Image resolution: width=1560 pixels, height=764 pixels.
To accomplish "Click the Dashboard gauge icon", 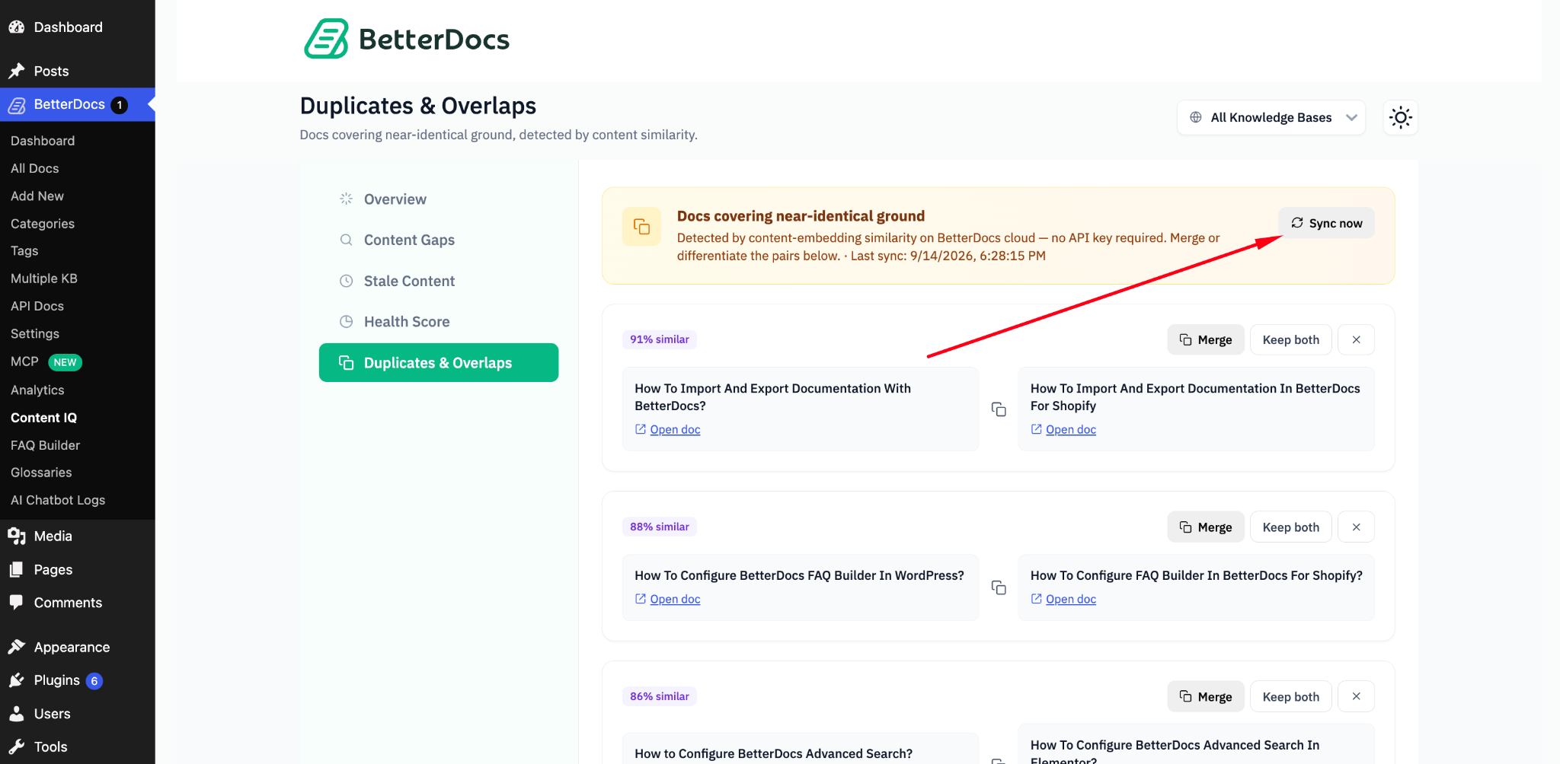I will [17, 27].
